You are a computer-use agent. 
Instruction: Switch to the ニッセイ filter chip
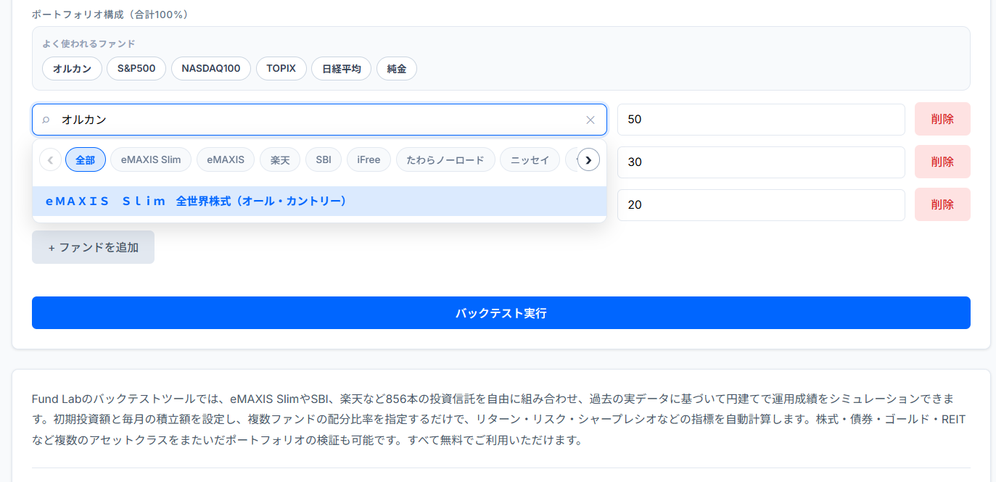[530, 159]
